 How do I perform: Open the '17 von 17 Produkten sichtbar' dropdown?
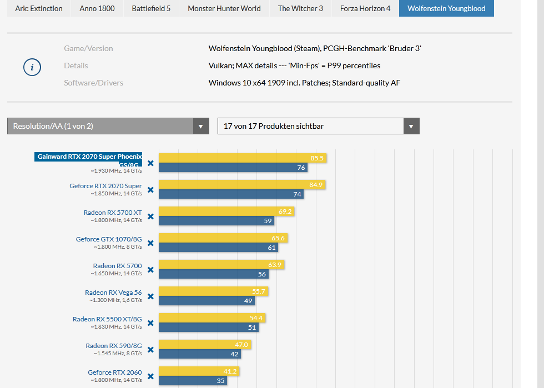(x=319, y=126)
